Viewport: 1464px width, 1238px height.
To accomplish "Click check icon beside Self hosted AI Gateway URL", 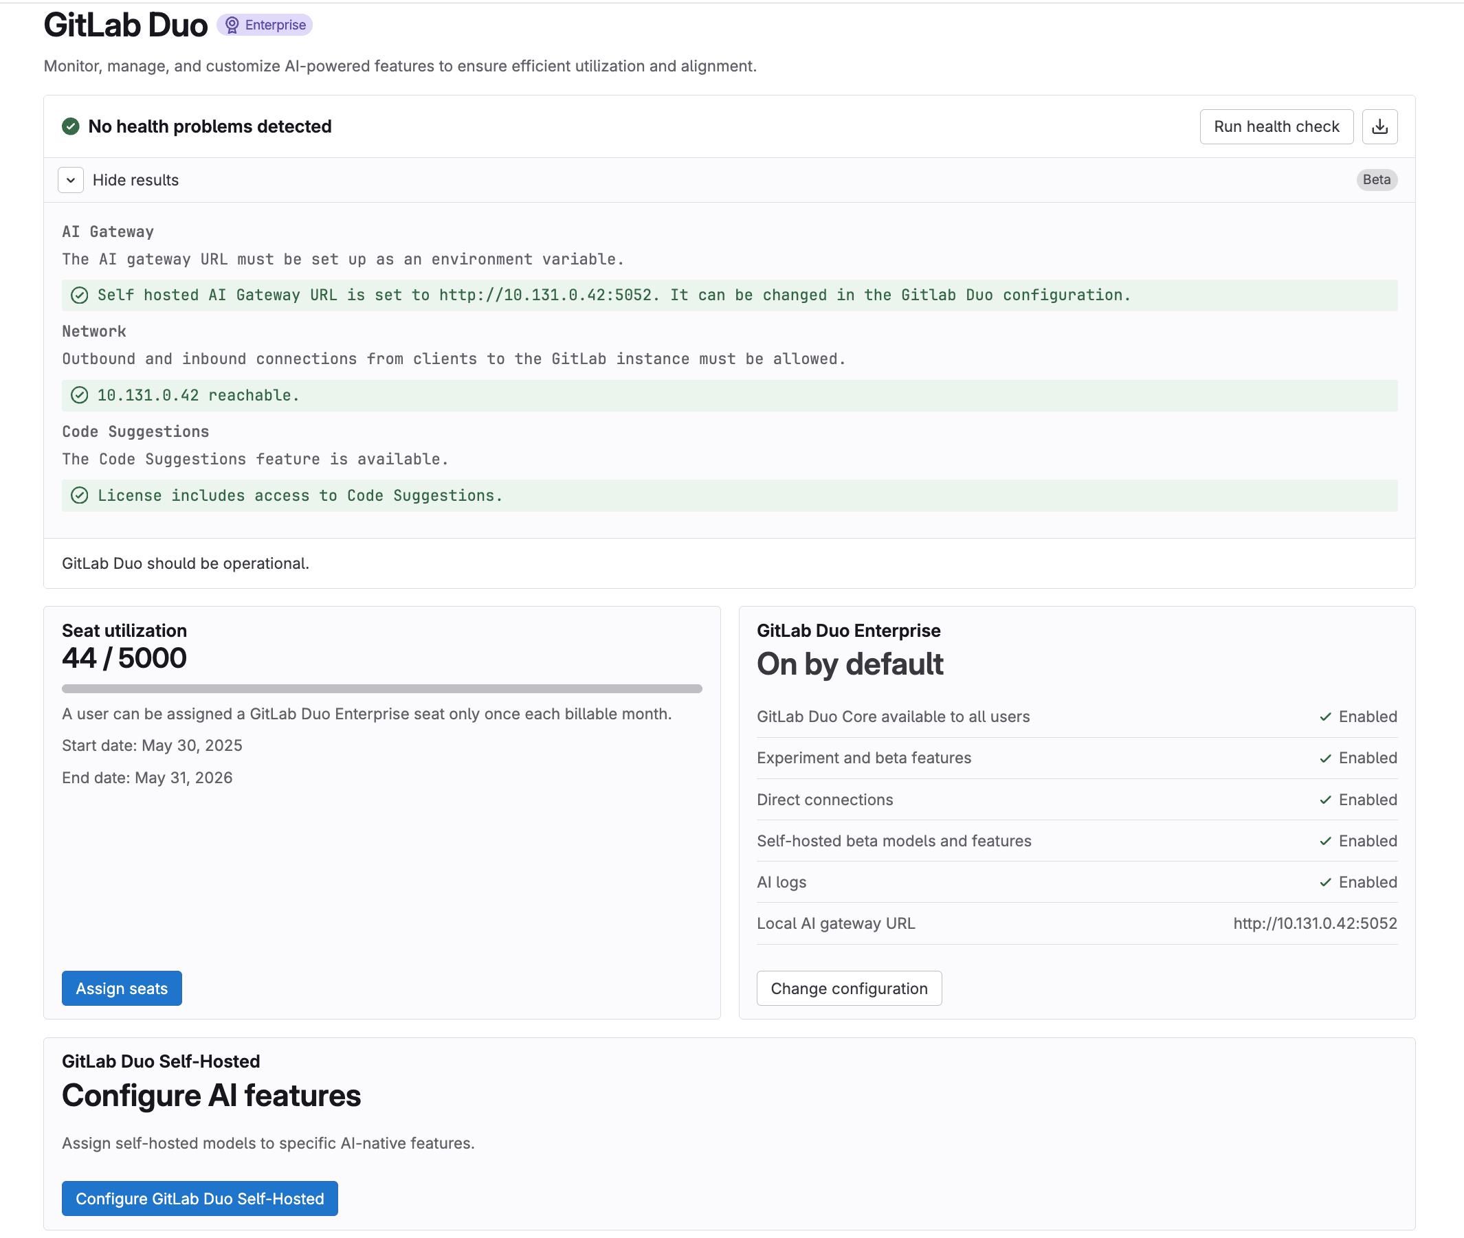I will [79, 295].
